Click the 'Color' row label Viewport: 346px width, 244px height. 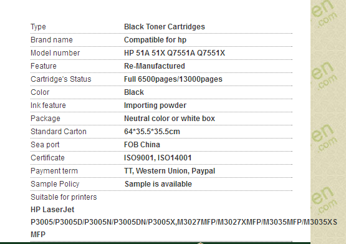click(x=40, y=92)
